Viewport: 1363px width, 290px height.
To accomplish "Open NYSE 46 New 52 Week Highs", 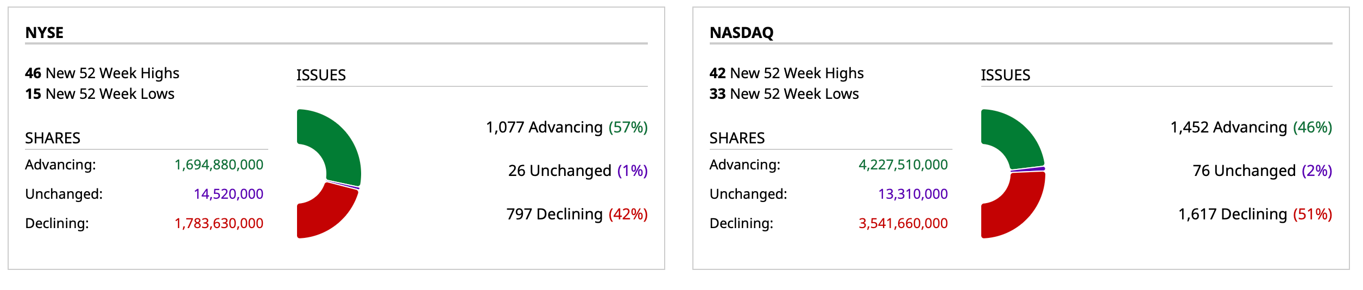I will [102, 73].
